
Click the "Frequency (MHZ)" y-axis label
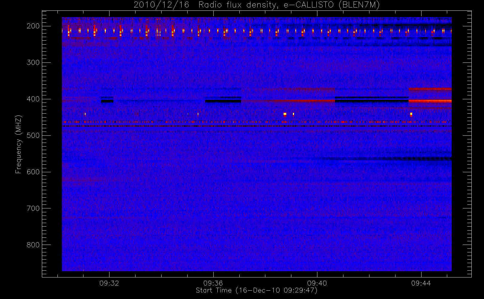pos(19,144)
